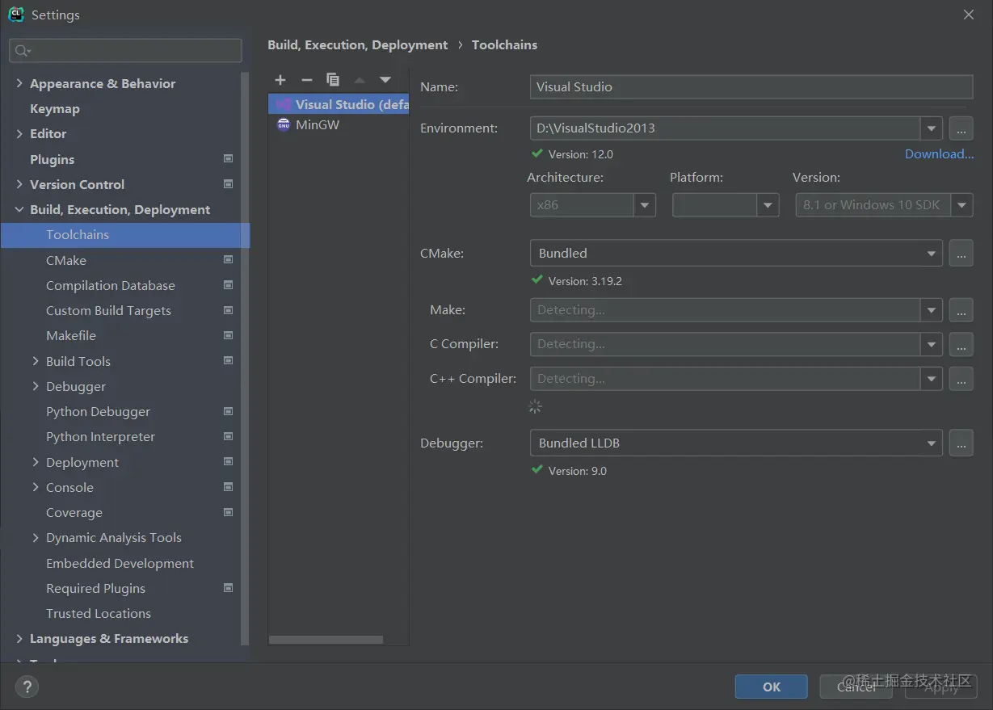Open the CMake Bundled dropdown

tap(932, 253)
